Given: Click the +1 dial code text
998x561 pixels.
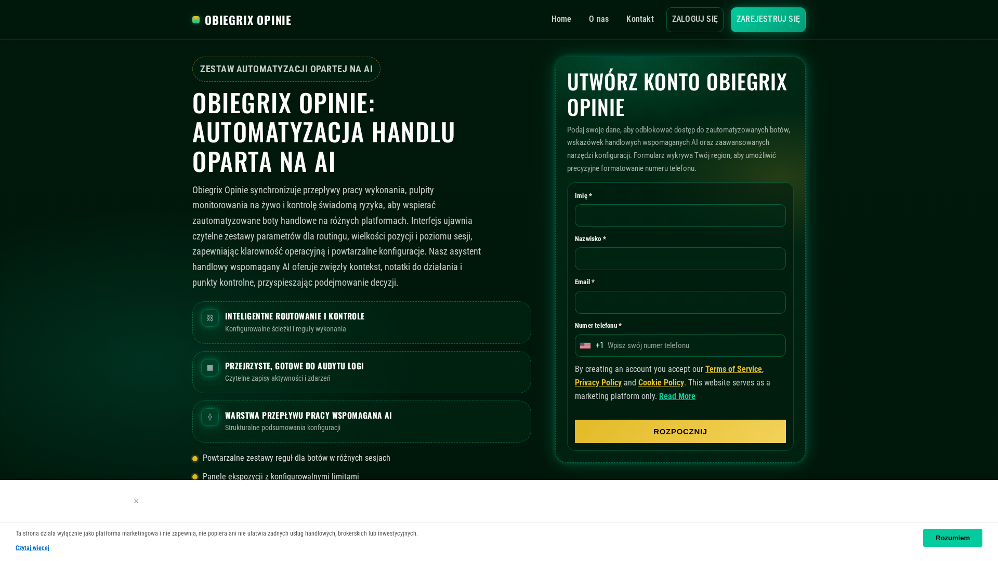Looking at the screenshot, I should (x=600, y=345).
